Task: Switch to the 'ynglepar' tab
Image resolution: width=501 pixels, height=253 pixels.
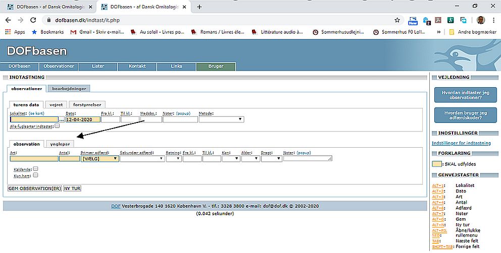Action: pos(60,144)
